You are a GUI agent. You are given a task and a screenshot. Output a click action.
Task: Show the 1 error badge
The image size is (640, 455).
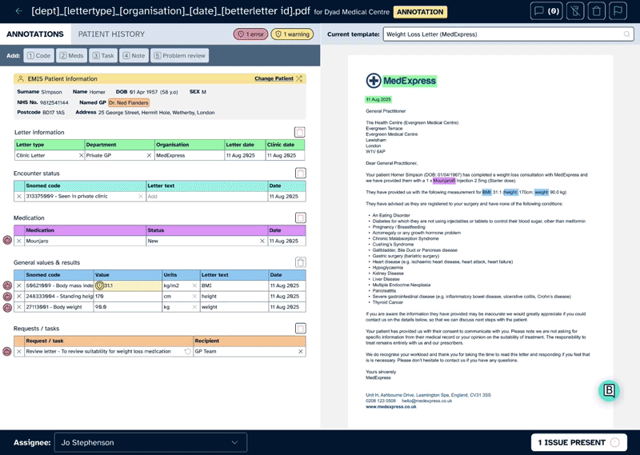click(x=250, y=34)
